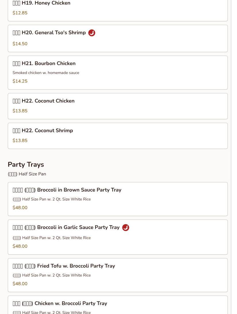
Task: Click the $12.85 Honey Chicken price
Action: 20,13
